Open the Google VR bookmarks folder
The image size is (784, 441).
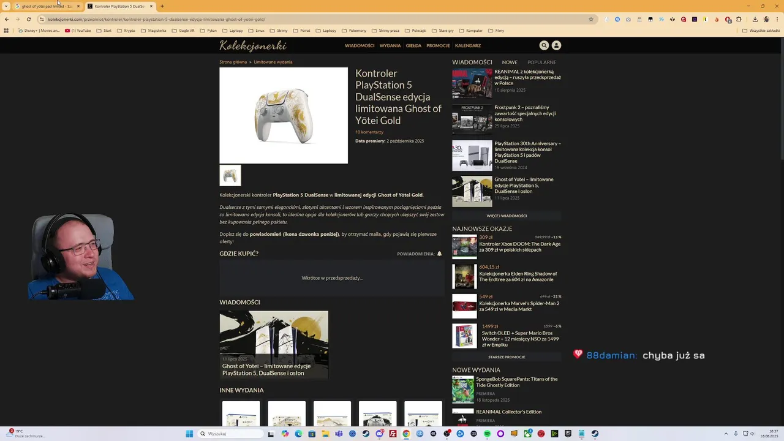click(183, 31)
